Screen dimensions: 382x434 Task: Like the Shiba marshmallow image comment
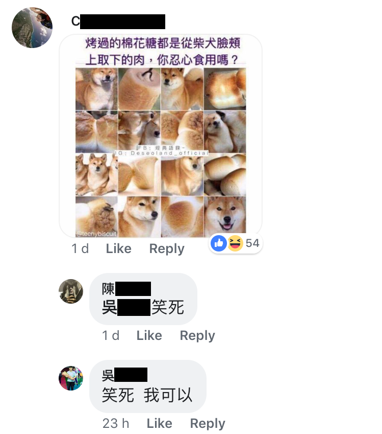[x=119, y=248]
